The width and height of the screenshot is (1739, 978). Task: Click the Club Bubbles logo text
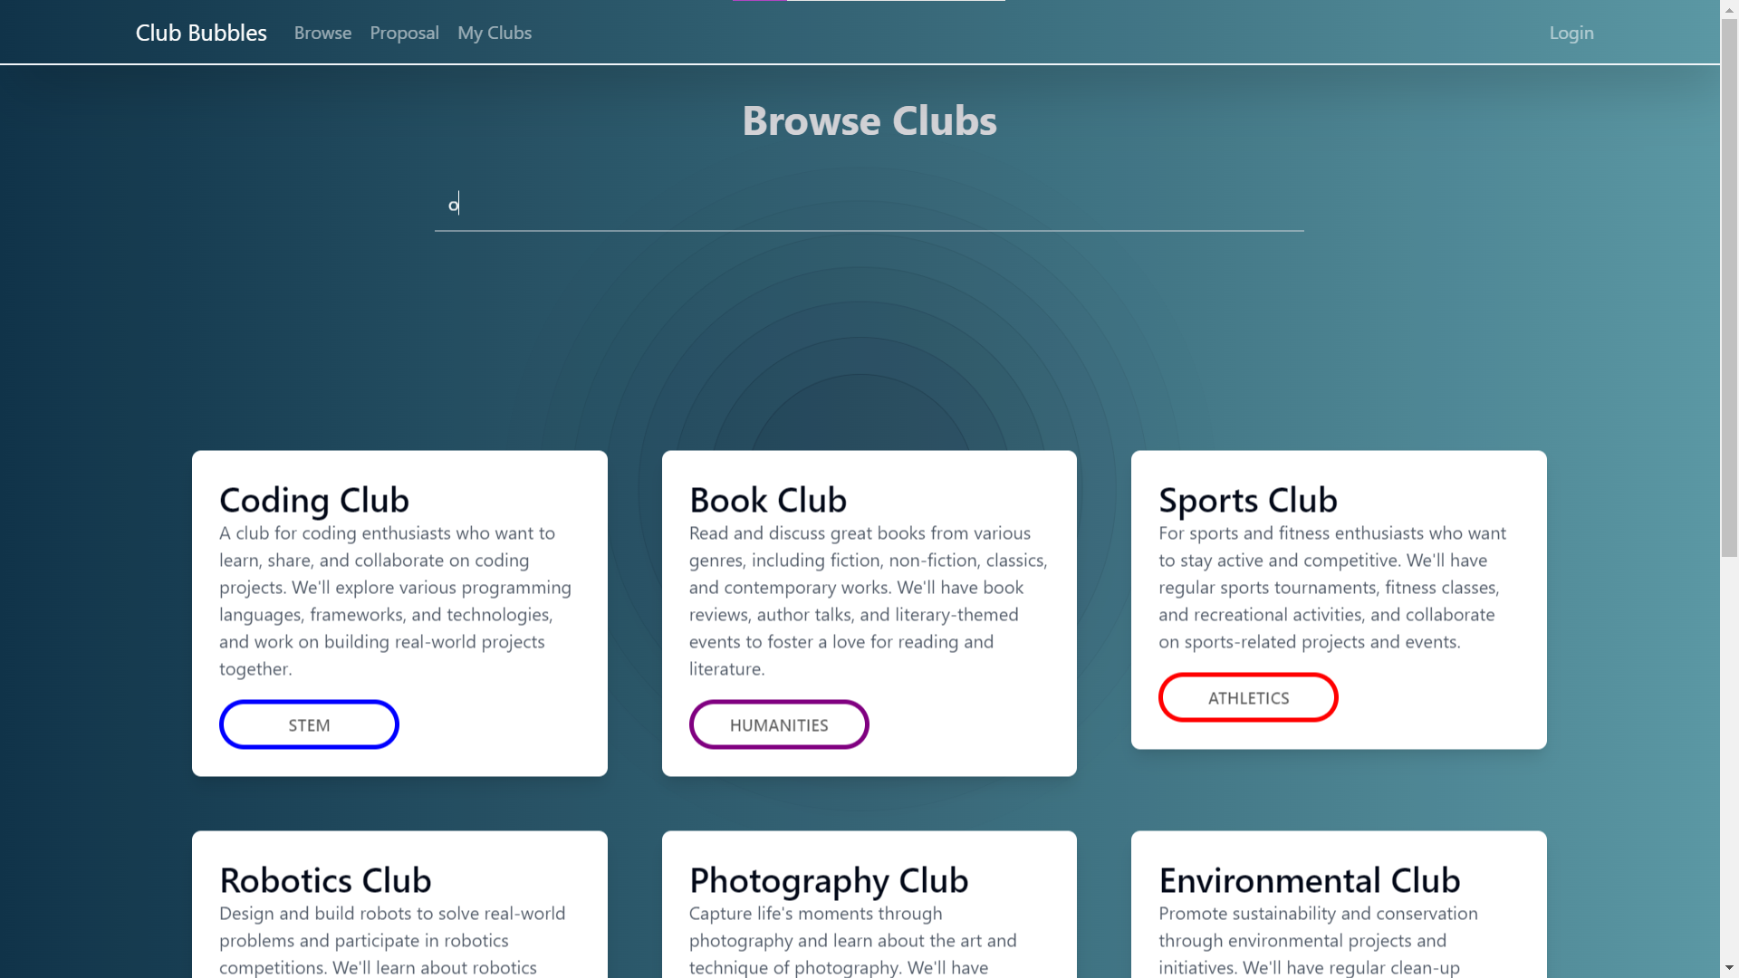click(x=200, y=33)
